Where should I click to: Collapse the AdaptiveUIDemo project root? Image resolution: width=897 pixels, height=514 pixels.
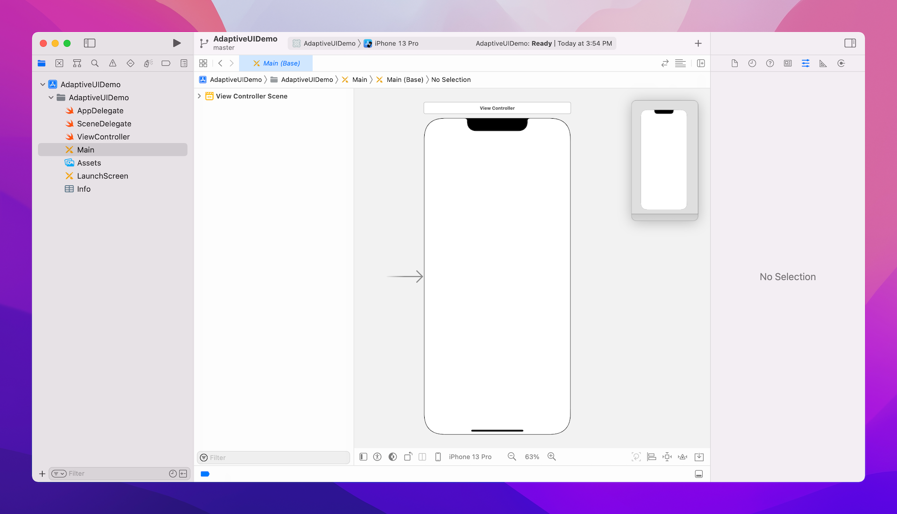[43, 85]
